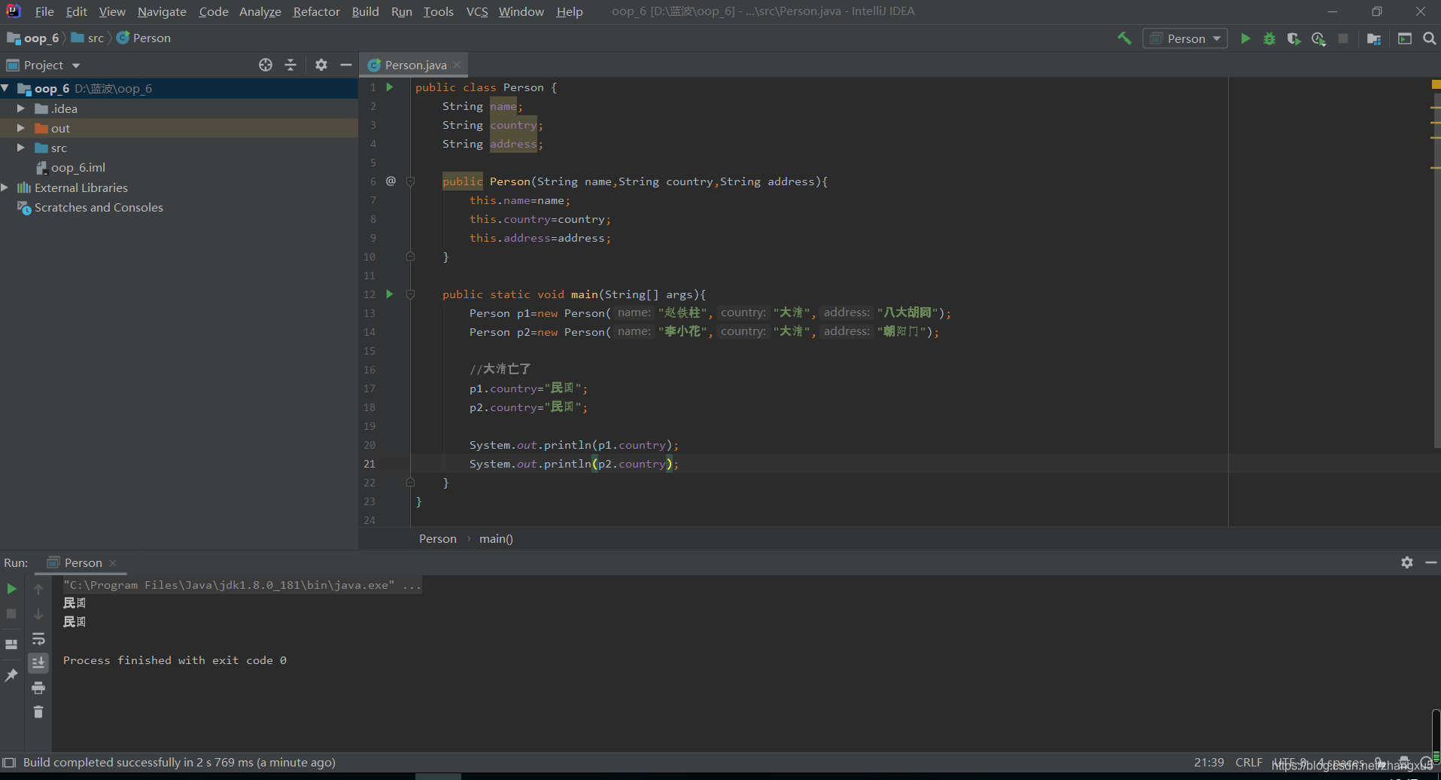
Task: Click the locate/scroll from source target icon
Action: coord(266,65)
